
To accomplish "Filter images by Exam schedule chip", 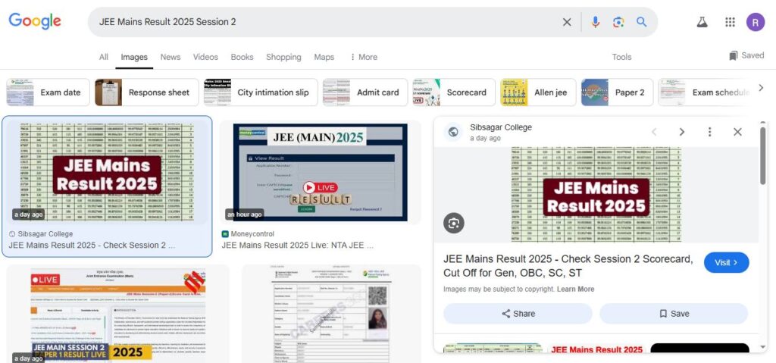I will [706, 92].
